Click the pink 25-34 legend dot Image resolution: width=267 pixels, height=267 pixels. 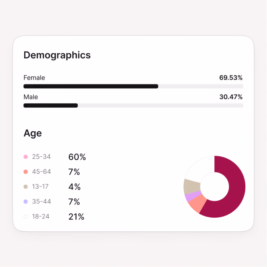(x=25, y=157)
